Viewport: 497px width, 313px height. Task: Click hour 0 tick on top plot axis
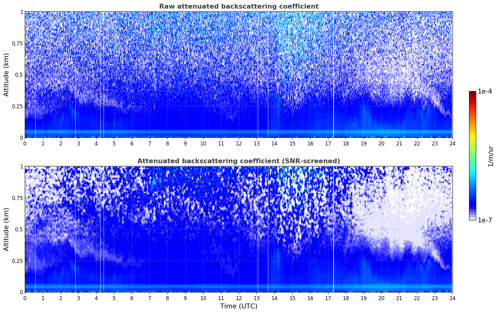click(25, 143)
